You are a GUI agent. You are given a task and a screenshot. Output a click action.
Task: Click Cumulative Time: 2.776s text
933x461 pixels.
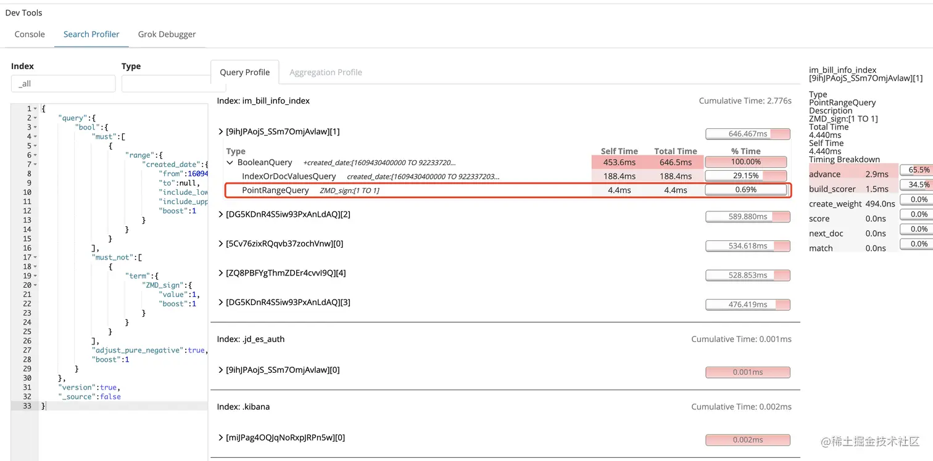point(745,100)
